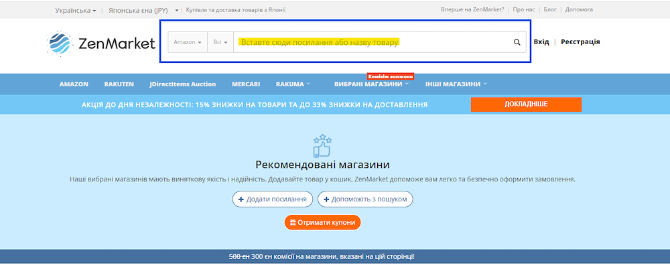This screenshot has height=265, width=670.
Task: Click the ZenMarket logo
Action: pyautogui.click(x=100, y=43)
